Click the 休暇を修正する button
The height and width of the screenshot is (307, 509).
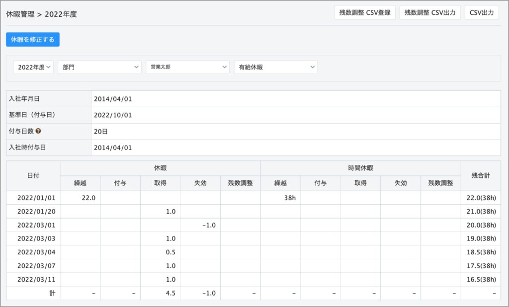click(x=33, y=39)
